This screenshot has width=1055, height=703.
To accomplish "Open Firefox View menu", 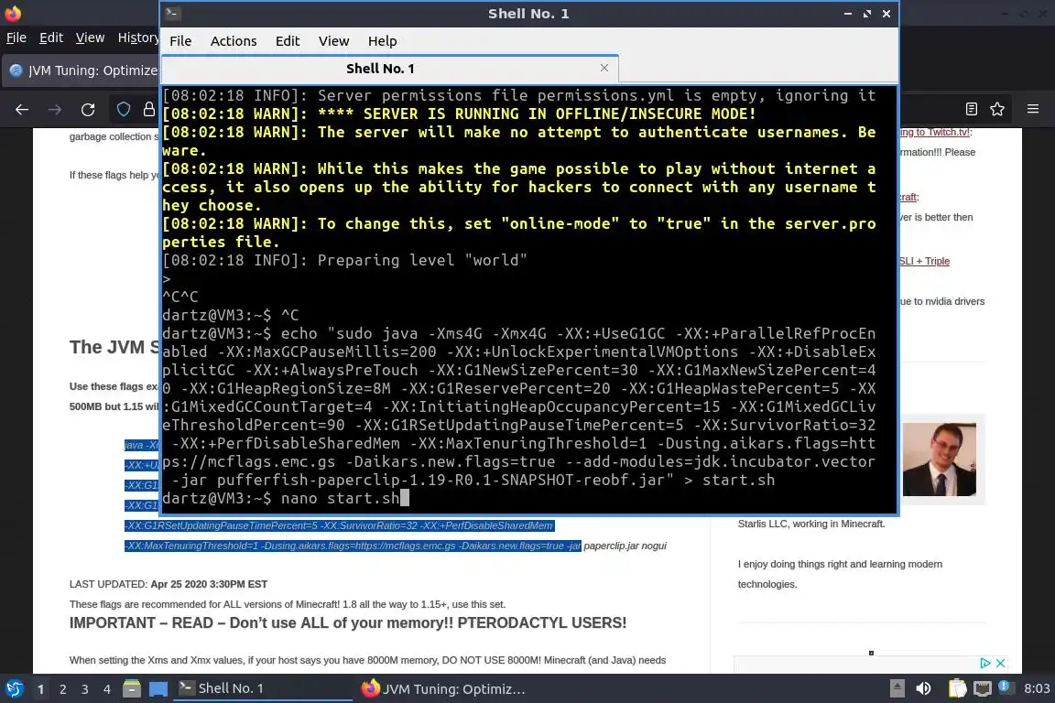I will point(90,38).
